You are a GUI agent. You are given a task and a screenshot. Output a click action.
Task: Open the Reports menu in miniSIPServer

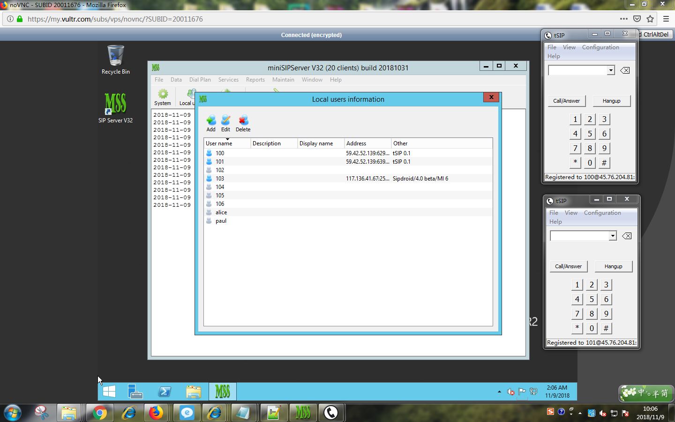[x=255, y=80]
